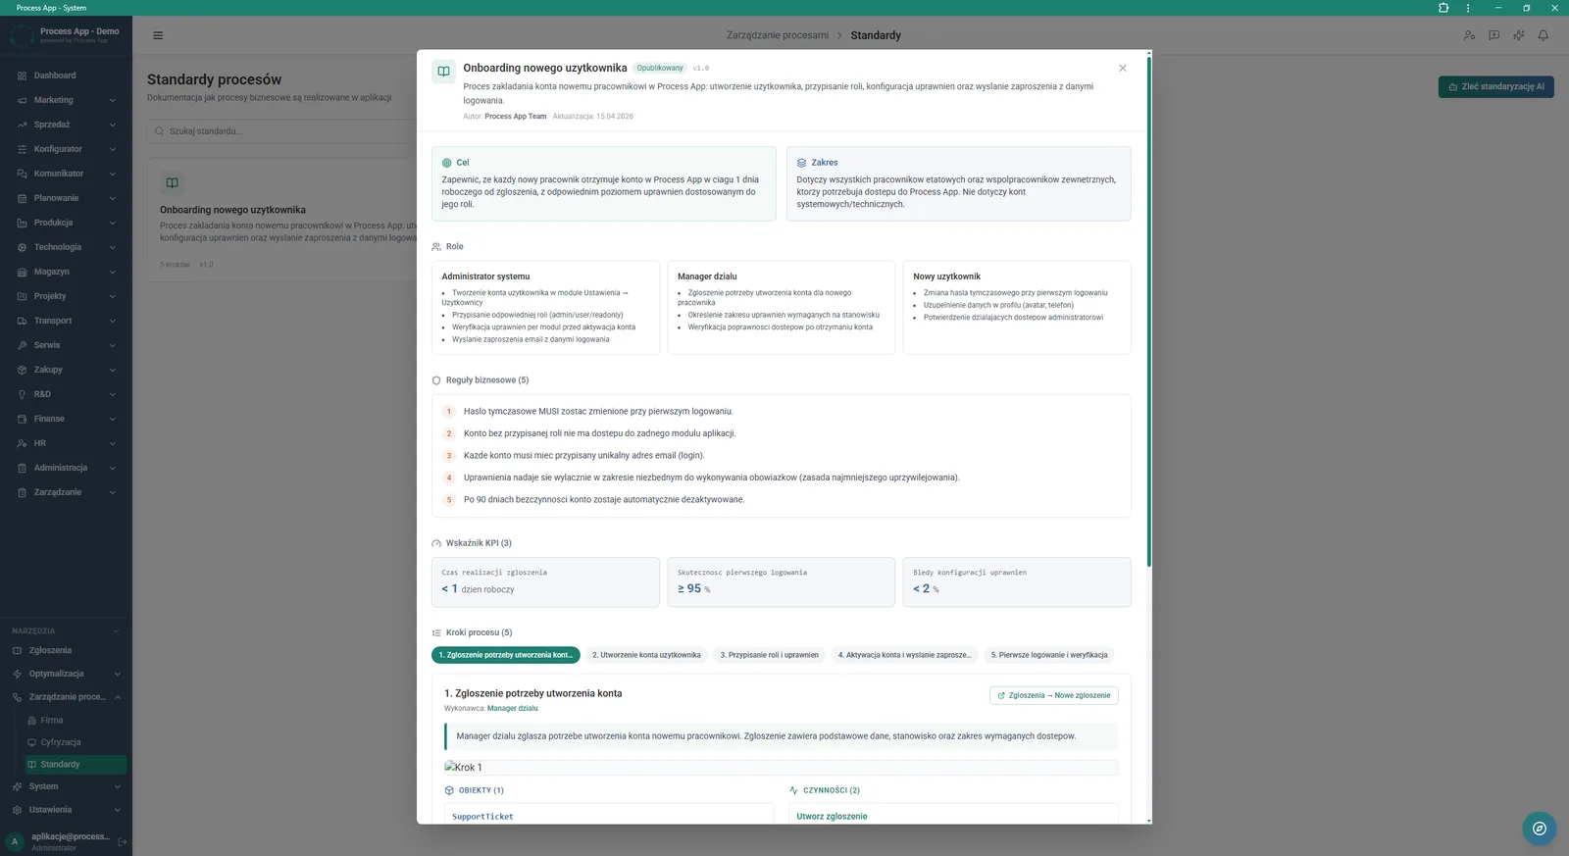Click the Błędy konfiguracji uprawnień KPI card
The height and width of the screenshot is (856, 1569).
(x=1017, y=582)
